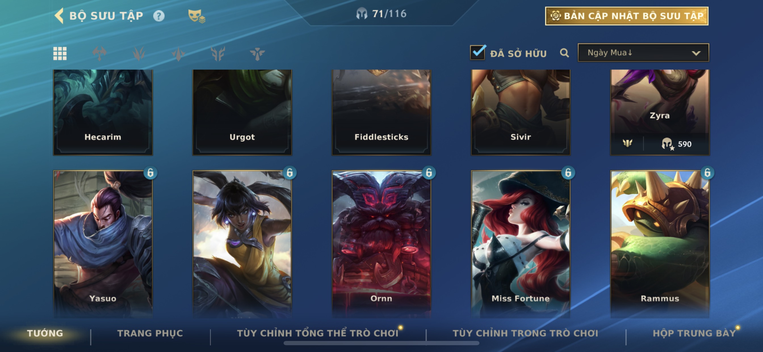Screen dimensions: 763x352
Task: Open the Ngày Mua sort dropdown
Action: tap(643, 53)
